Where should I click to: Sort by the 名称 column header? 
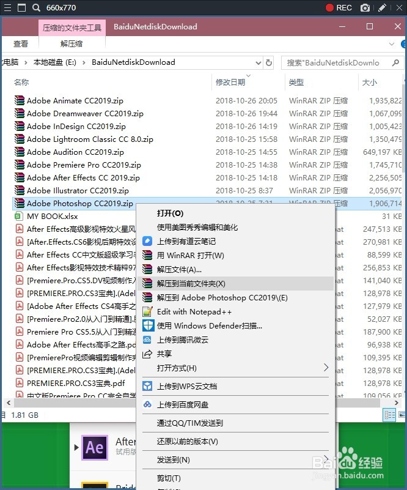[x=21, y=82]
